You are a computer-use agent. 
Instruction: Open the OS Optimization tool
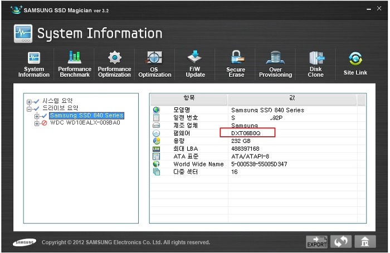(x=155, y=65)
